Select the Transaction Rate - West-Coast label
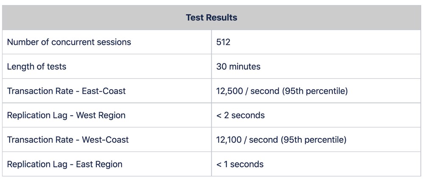Image resolution: width=423 pixels, height=181 pixels. point(68,140)
